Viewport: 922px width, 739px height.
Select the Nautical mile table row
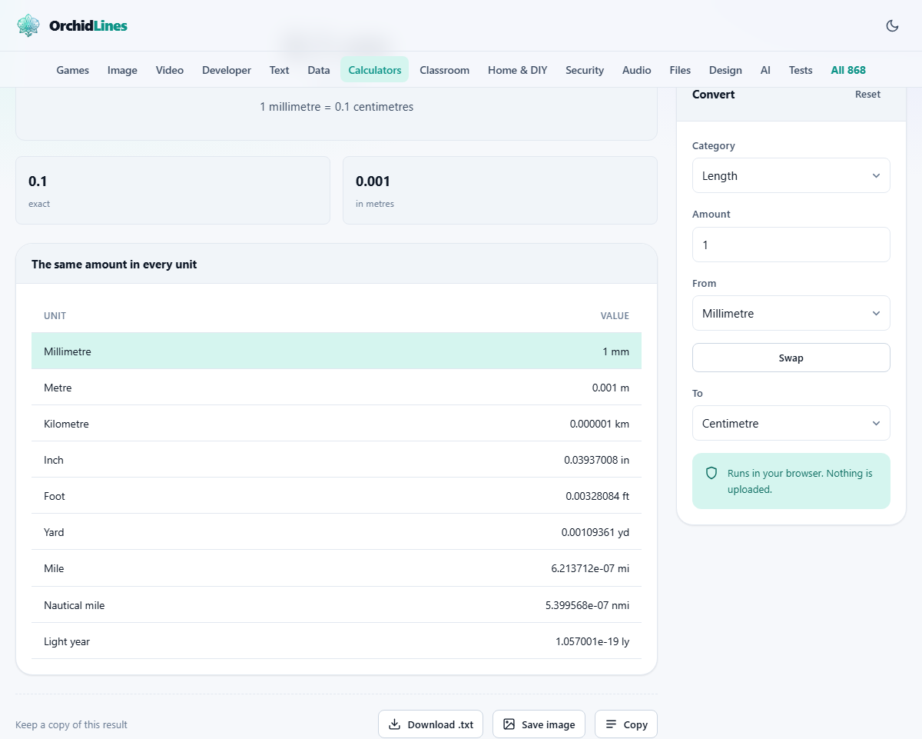click(x=337, y=605)
